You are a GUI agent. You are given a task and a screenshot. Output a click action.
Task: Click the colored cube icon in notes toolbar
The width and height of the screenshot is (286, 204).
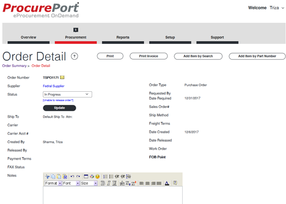tap(92, 177)
